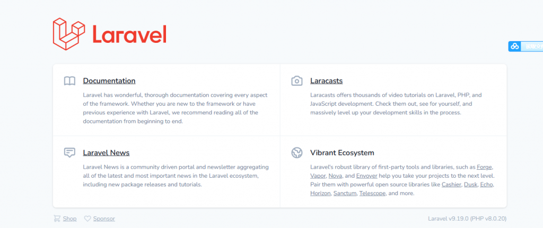Follow the Vapor link
This screenshot has height=228, width=543.
pyautogui.click(x=318, y=176)
